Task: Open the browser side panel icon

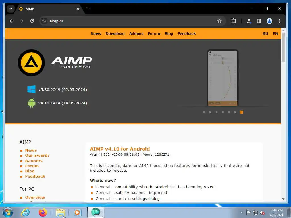Action: click(259, 21)
